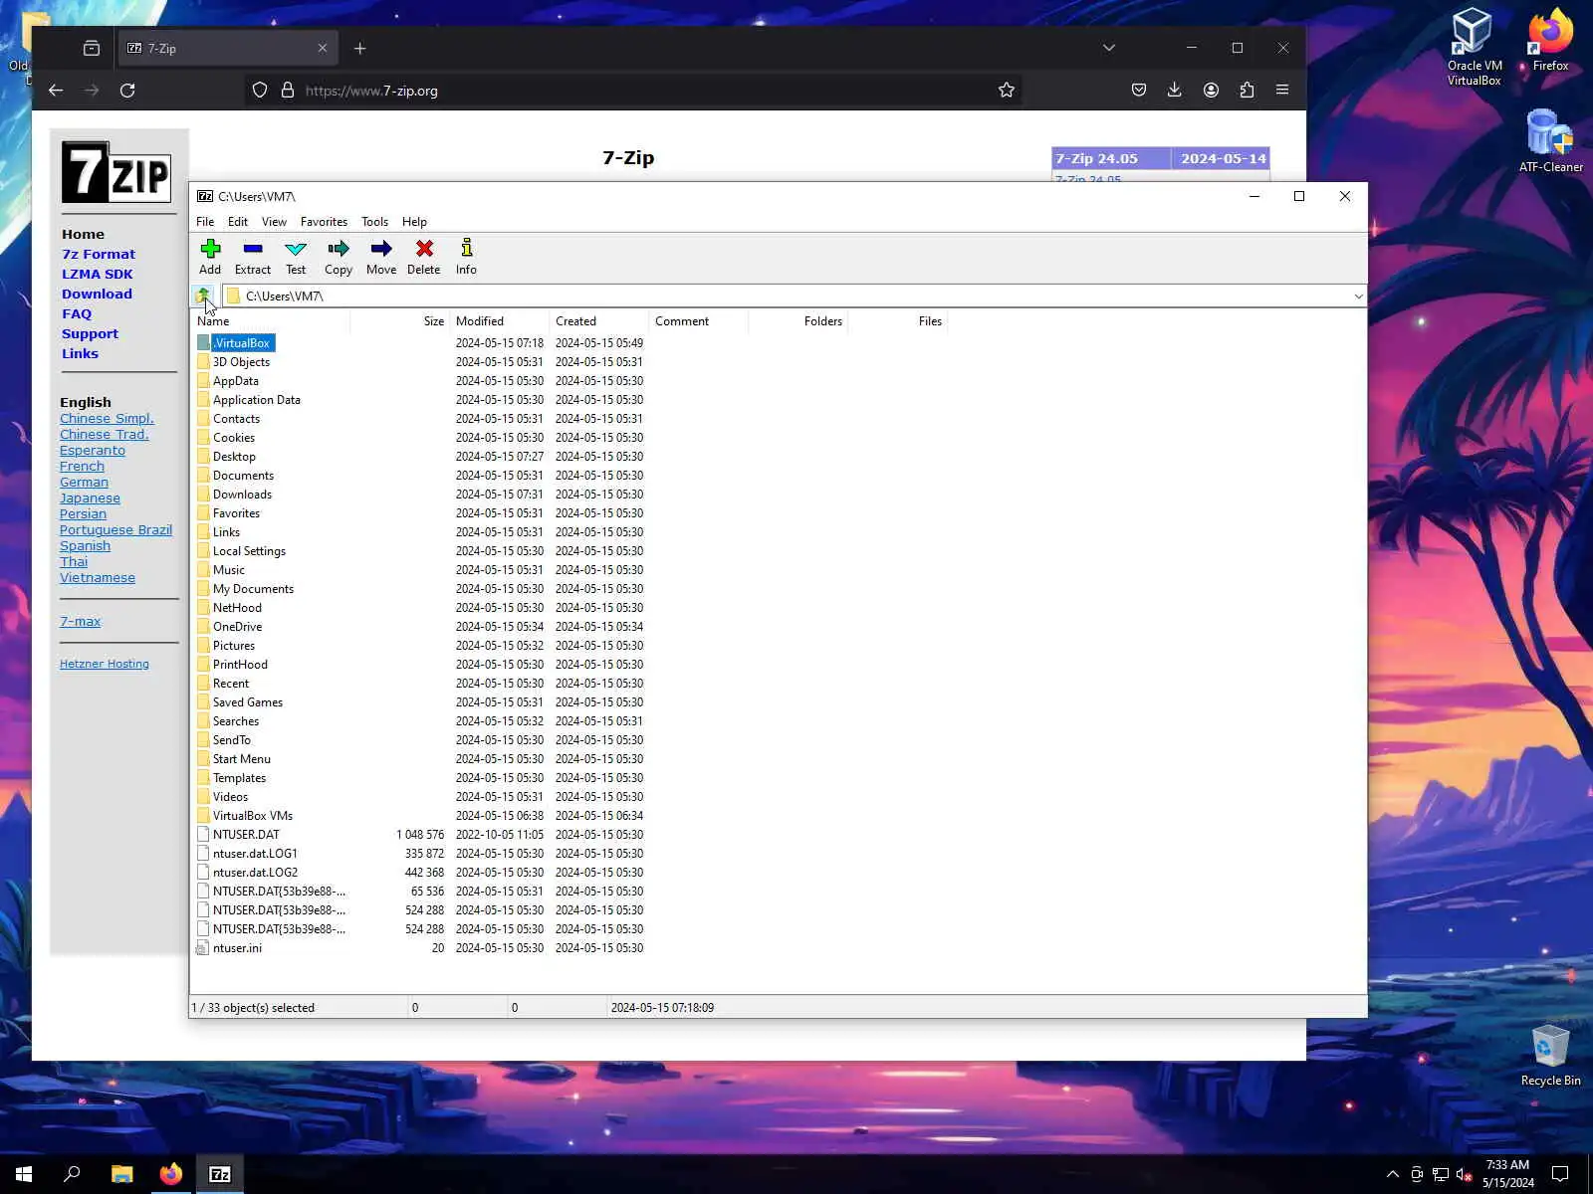Image resolution: width=1593 pixels, height=1194 pixels.
Task: Open the Download link on the website
Action: tap(97, 294)
